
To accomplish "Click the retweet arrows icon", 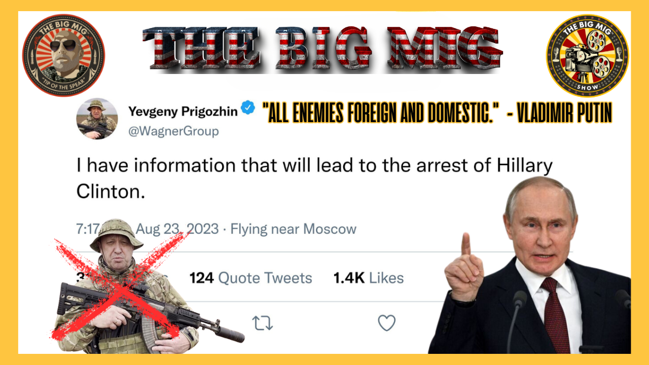I will click(x=263, y=323).
